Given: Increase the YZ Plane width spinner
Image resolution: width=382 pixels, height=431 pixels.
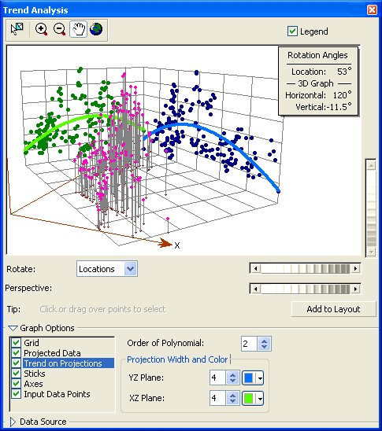Looking at the screenshot, I should click(x=232, y=375).
